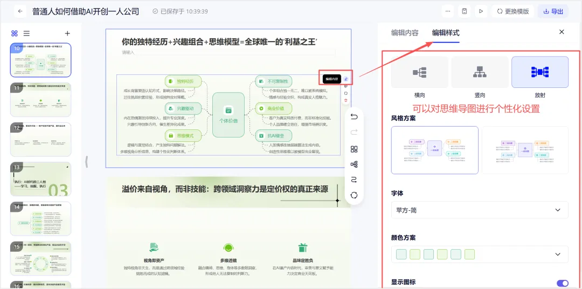Add a new slide with plus icon
The height and width of the screenshot is (289, 582).
pos(67,33)
